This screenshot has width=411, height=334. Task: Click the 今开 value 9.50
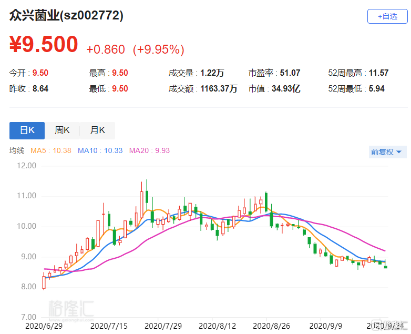point(40,73)
